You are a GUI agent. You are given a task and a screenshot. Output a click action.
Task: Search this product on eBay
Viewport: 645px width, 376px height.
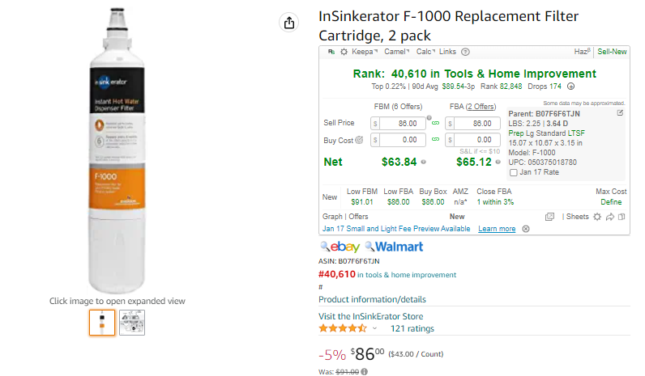point(340,247)
